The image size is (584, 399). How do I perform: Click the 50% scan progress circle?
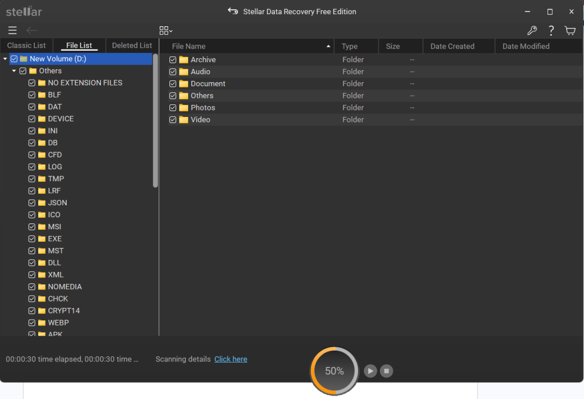334,370
